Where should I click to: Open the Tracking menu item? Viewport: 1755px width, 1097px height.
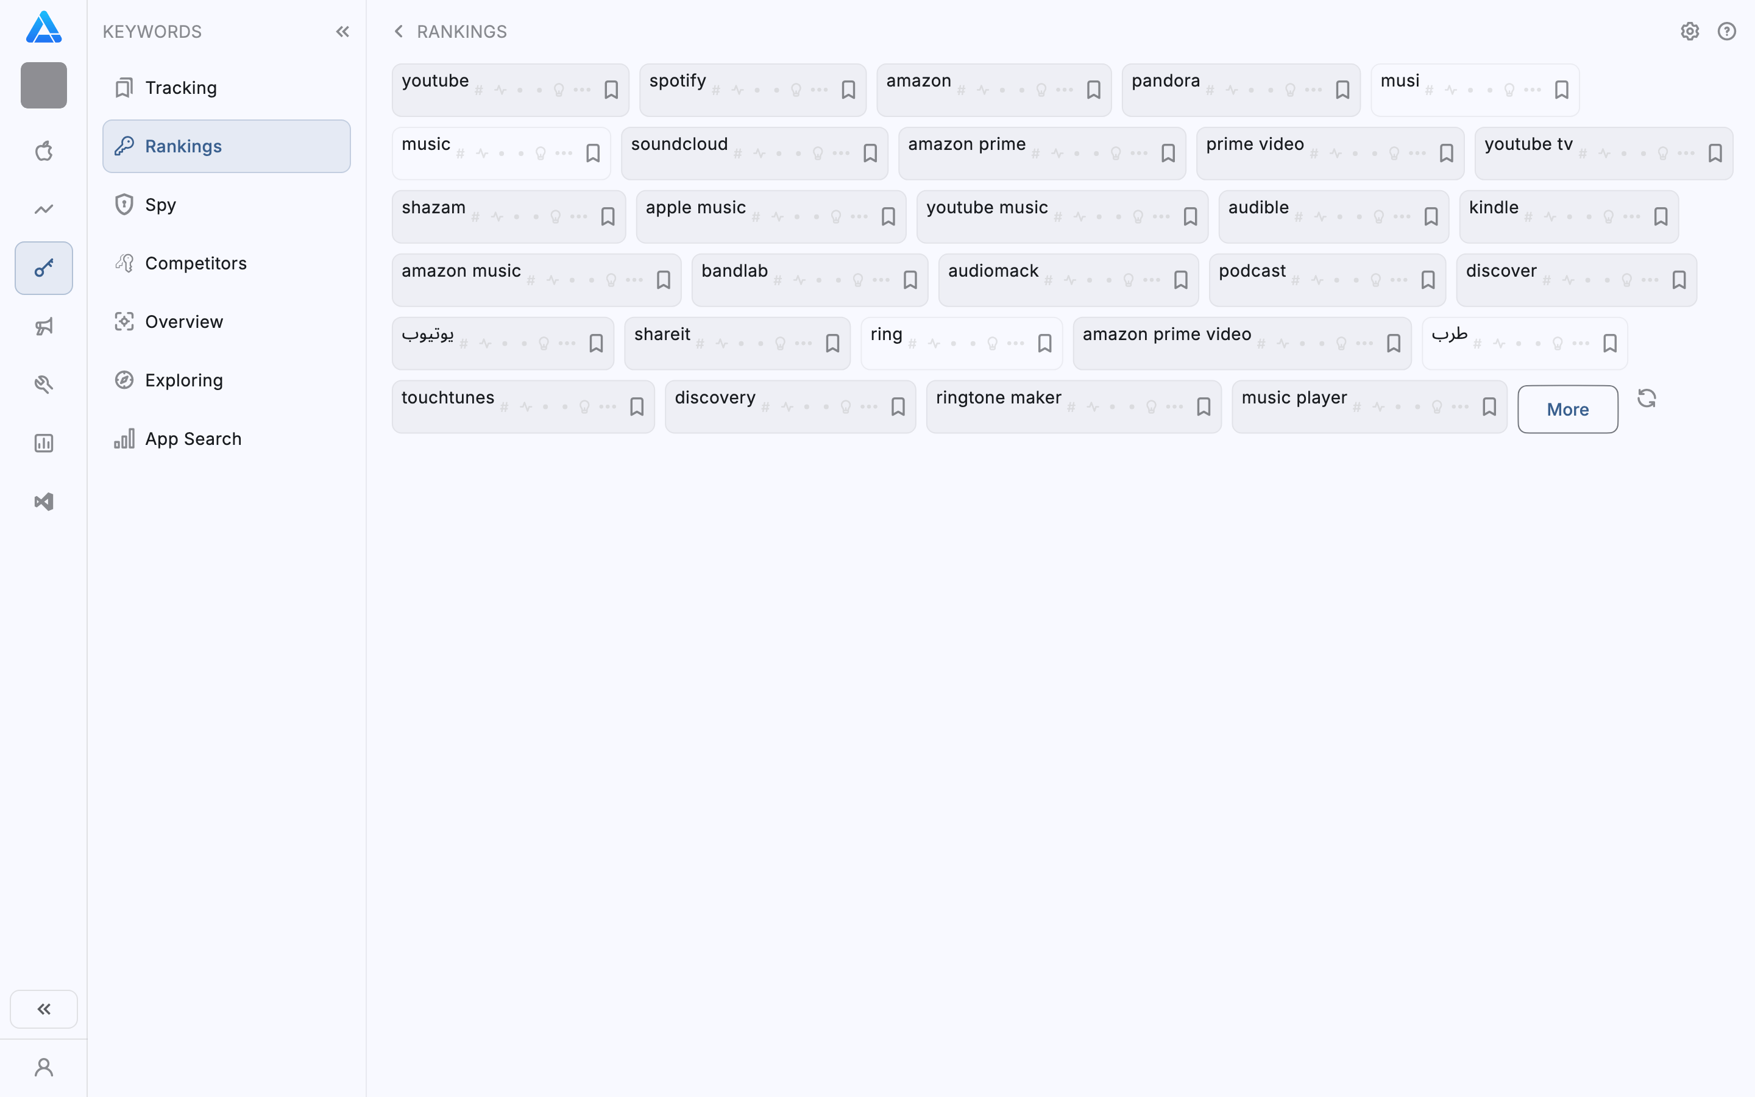pos(180,88)
